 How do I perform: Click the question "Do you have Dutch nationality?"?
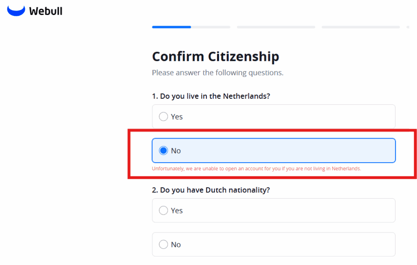(211, 190)
